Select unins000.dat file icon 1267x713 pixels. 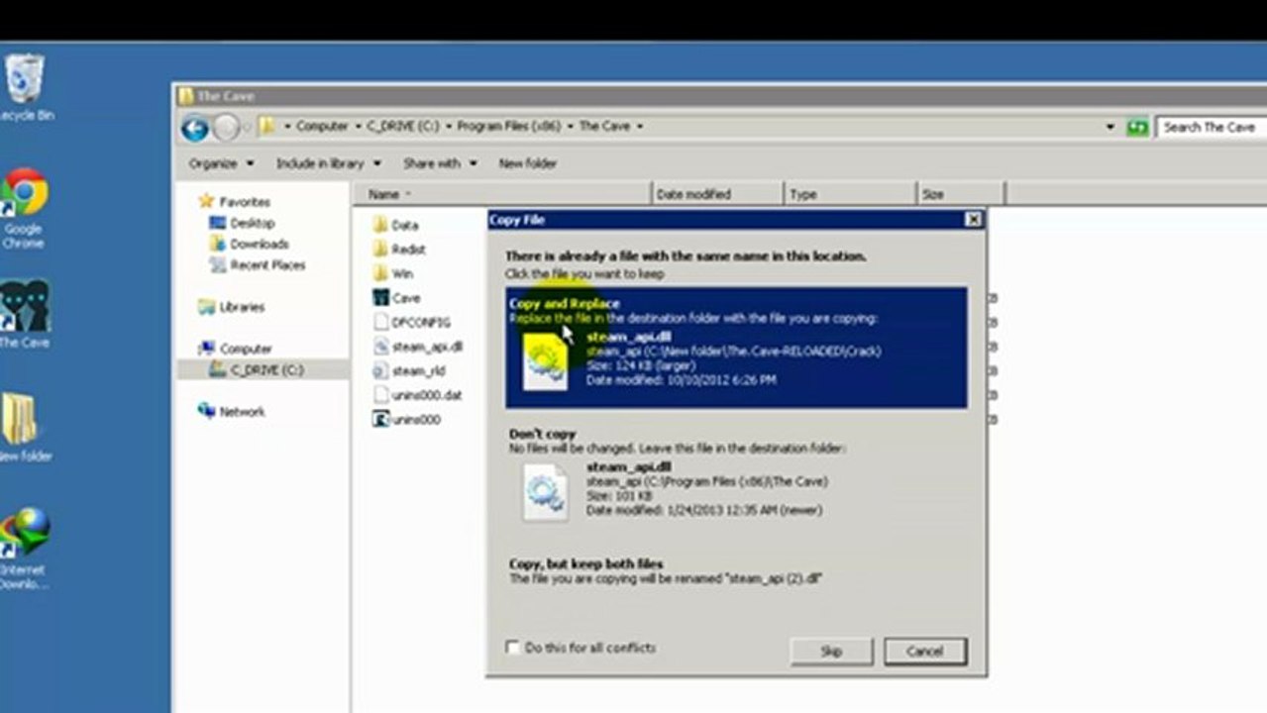(x=380, y=395)
